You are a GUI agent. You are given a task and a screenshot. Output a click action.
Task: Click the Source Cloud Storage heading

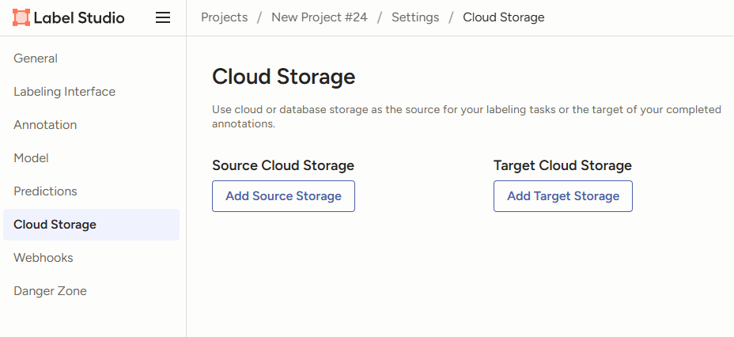pos(282,165)
